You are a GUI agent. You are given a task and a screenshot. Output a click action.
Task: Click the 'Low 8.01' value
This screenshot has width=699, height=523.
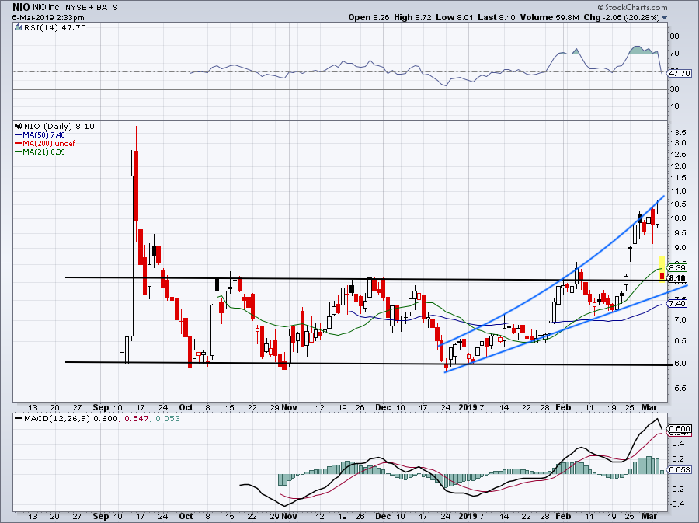click(454, 17)
